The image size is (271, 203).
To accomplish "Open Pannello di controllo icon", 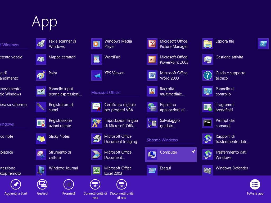I will [208, 91].
